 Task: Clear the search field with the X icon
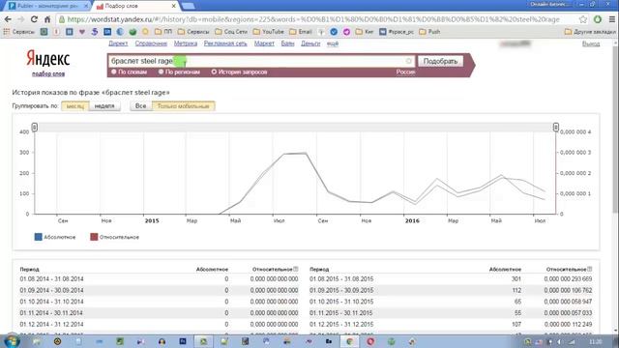point(408,61)
